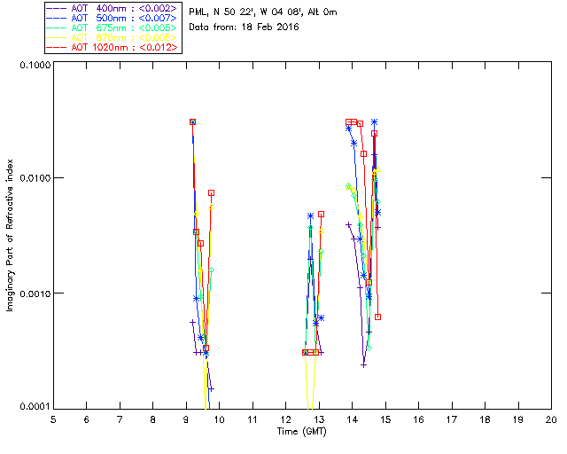Viewport: 567px width, 454px height.
Task: Click the 0.0100 y-axis tick label
Action: tap(35, 178)
